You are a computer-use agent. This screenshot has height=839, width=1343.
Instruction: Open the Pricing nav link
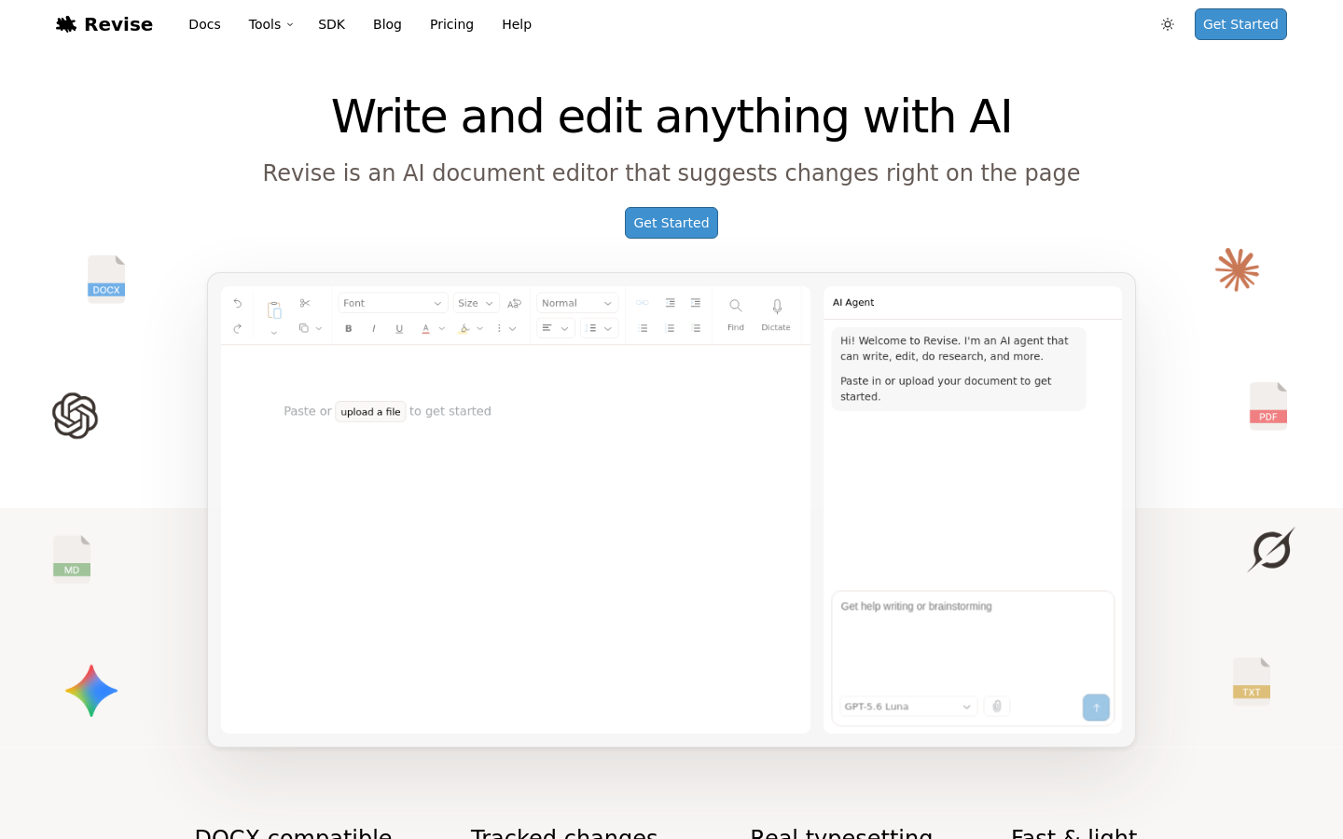tap(451, 24)
